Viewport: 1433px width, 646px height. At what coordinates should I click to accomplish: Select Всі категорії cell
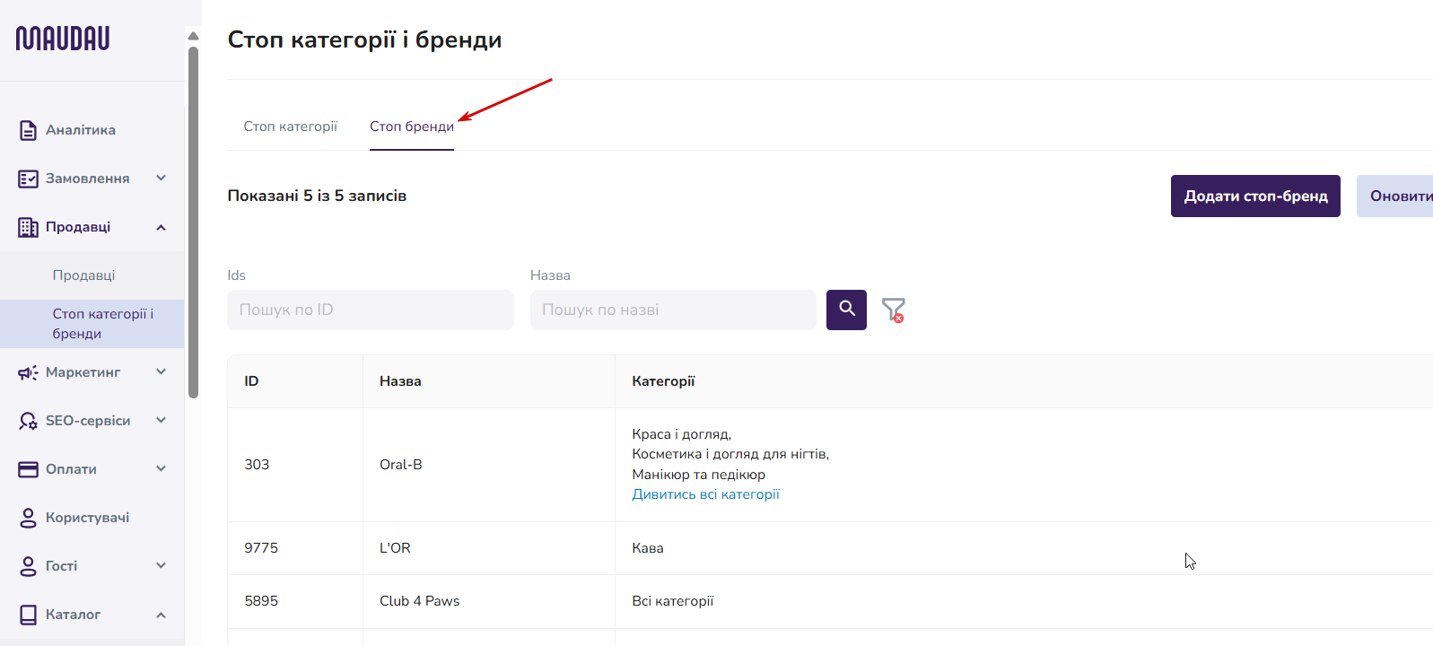tap(673, 601)
